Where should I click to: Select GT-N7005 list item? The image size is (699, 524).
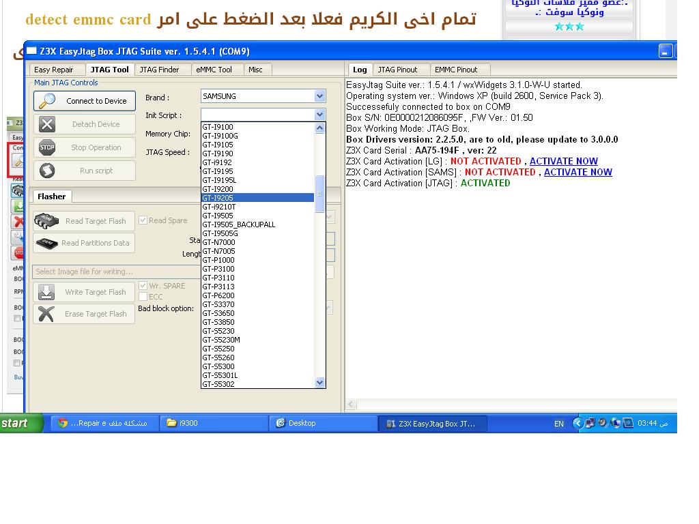coord(257,251)
